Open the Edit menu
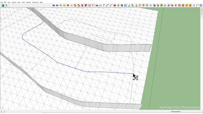 click(5, 2)
